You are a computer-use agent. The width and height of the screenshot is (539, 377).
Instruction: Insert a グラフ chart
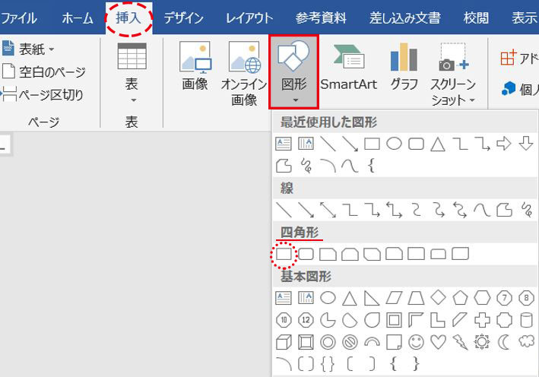pos(404,66)
